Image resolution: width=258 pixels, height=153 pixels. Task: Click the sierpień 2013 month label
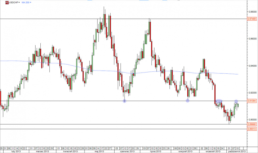tap(185, 151)
